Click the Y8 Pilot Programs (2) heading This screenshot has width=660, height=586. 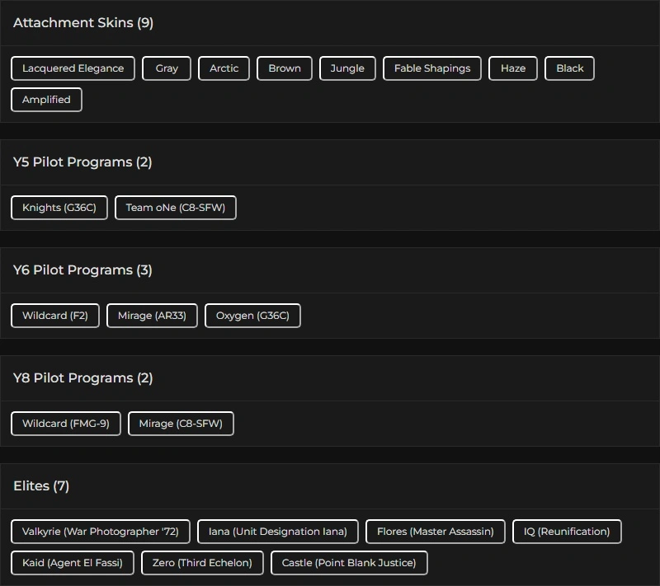point(83,378)
